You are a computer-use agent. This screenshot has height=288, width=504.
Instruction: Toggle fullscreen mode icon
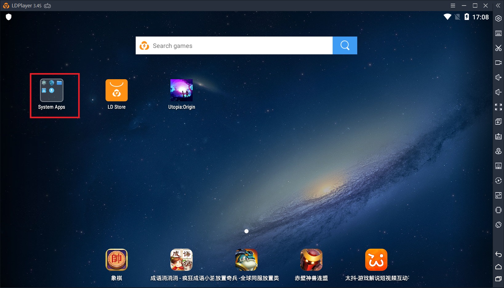pos(498,107)
